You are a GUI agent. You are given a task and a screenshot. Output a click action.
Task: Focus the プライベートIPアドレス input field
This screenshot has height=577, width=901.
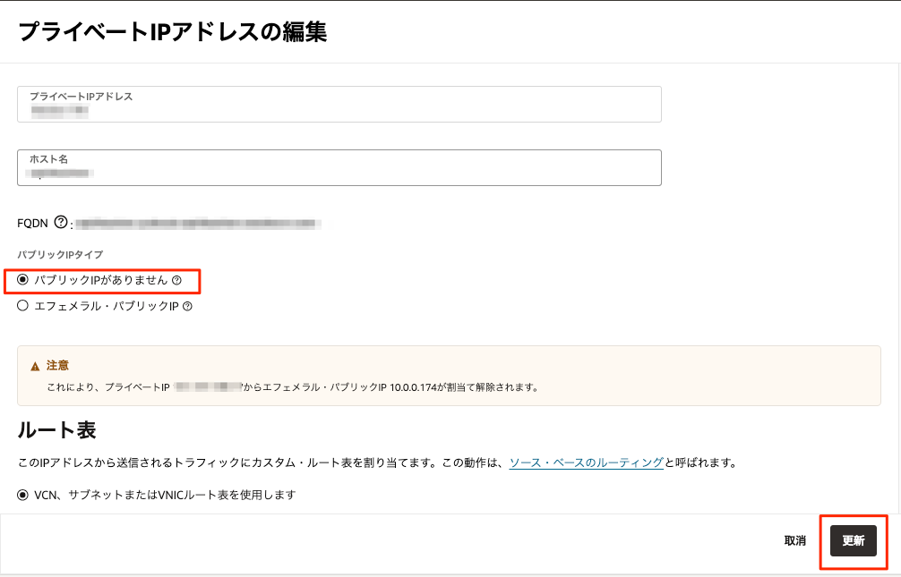tap(339, 104)
